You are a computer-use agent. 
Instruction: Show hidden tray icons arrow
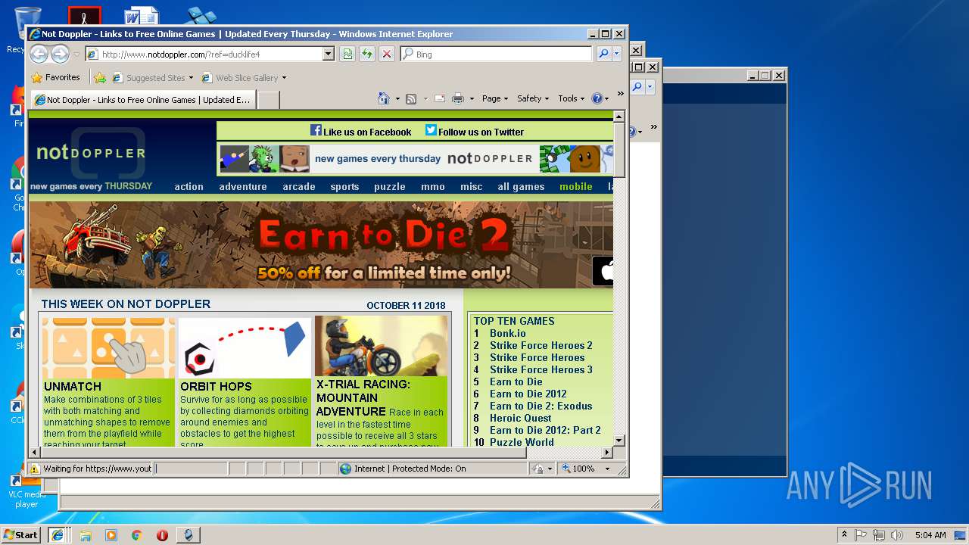pyautogui.click(x=844, y=534)
